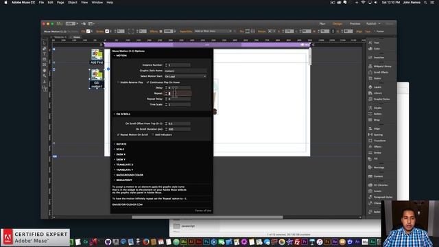Click the Fill color swatch in control bar
Screen dimensions: 439x247
pos(88,32)
